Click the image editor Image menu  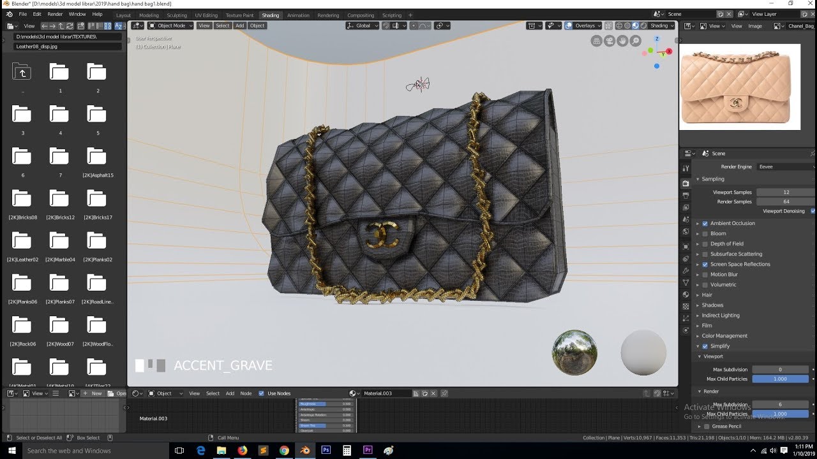click(755, 26)
